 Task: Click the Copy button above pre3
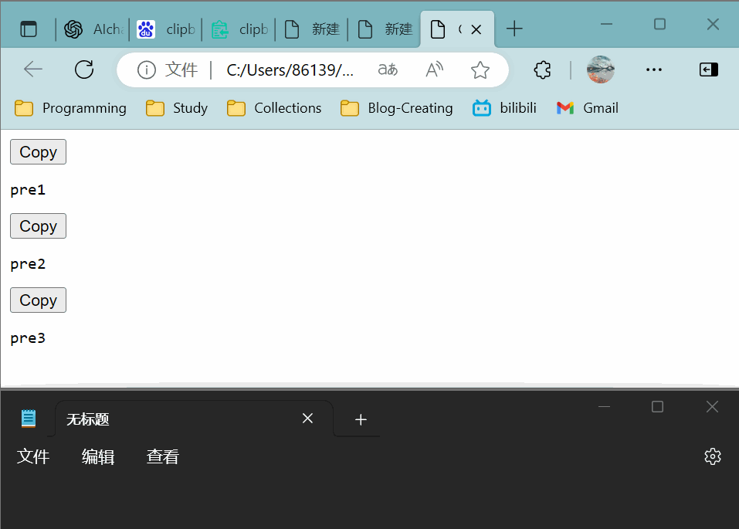37,300
